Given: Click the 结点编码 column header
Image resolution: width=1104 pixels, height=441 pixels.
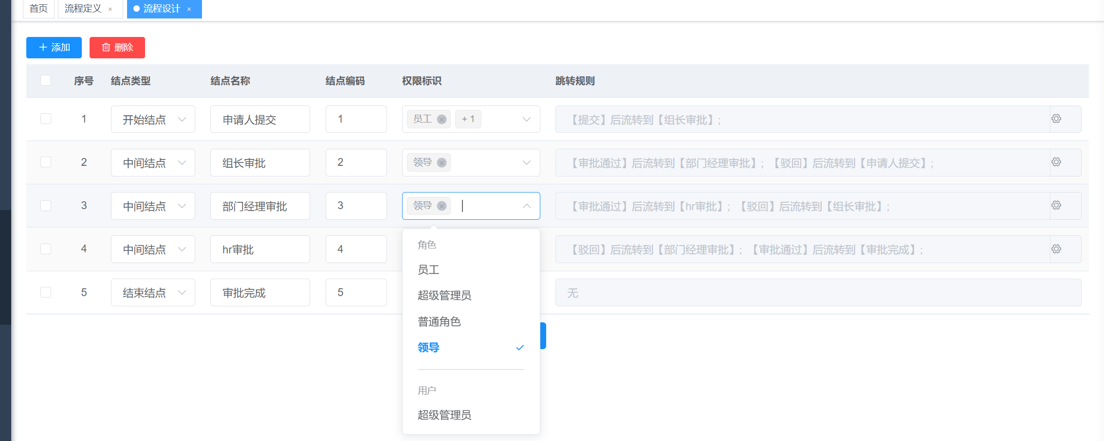Looking at the screenshot, I should 345,81.
